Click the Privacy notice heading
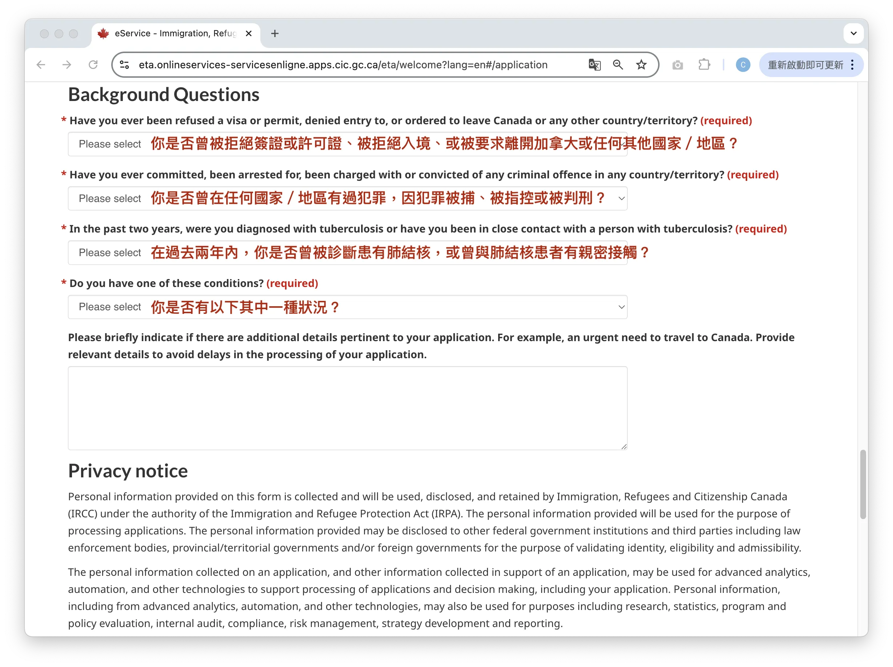This screenshot has height=667, width=893. 128,471
